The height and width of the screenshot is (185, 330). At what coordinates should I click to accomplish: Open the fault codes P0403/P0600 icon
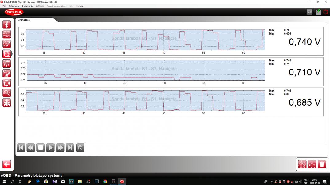(x=6, y=34)
